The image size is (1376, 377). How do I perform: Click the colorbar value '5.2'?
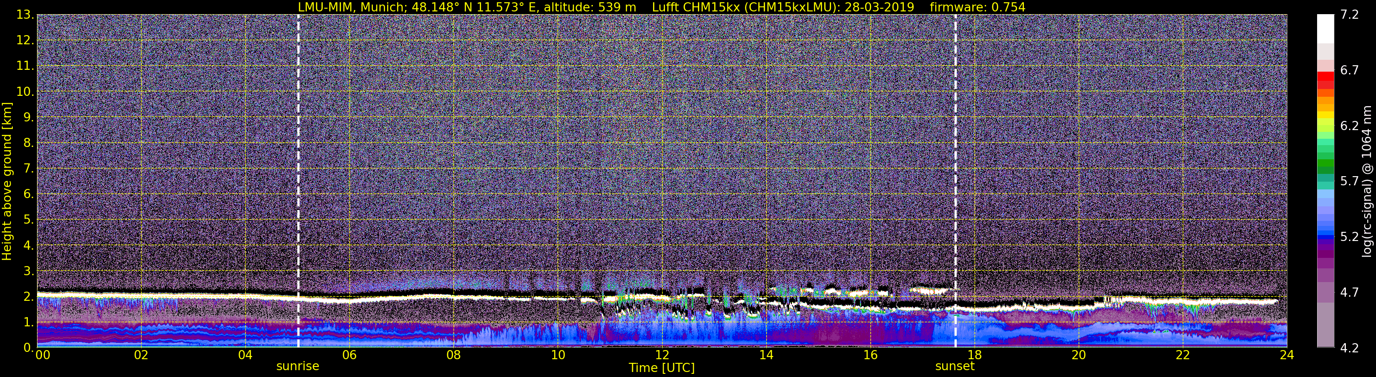pos(1350,237)
